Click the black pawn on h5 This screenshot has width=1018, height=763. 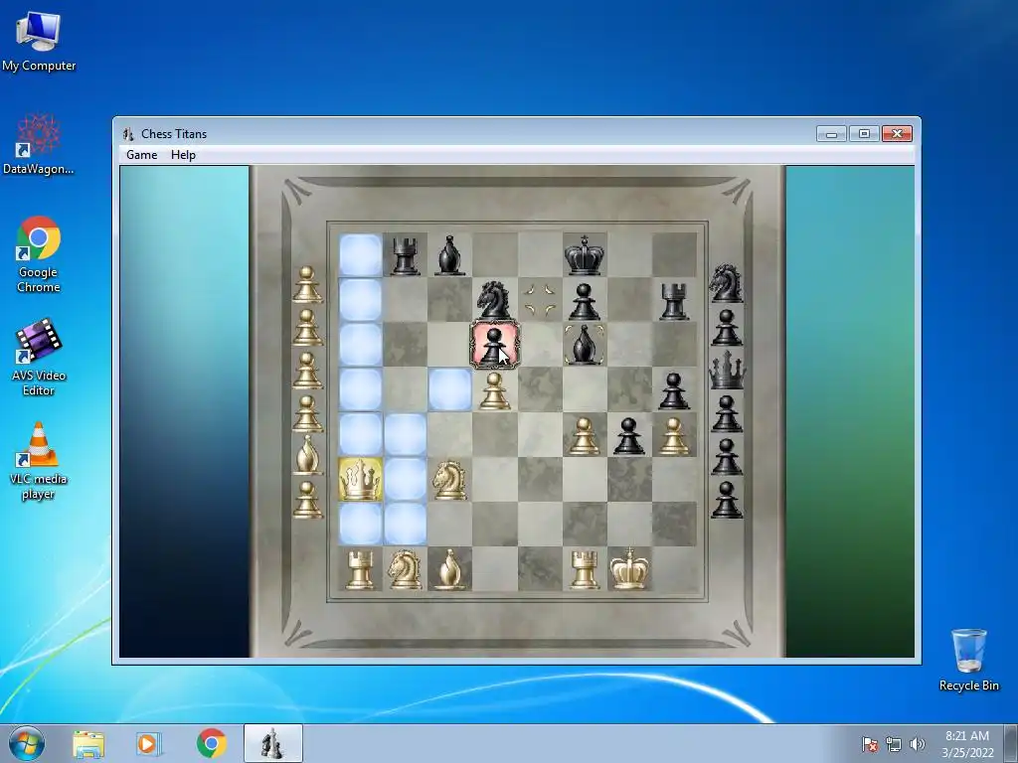click(x=674, y=390)
